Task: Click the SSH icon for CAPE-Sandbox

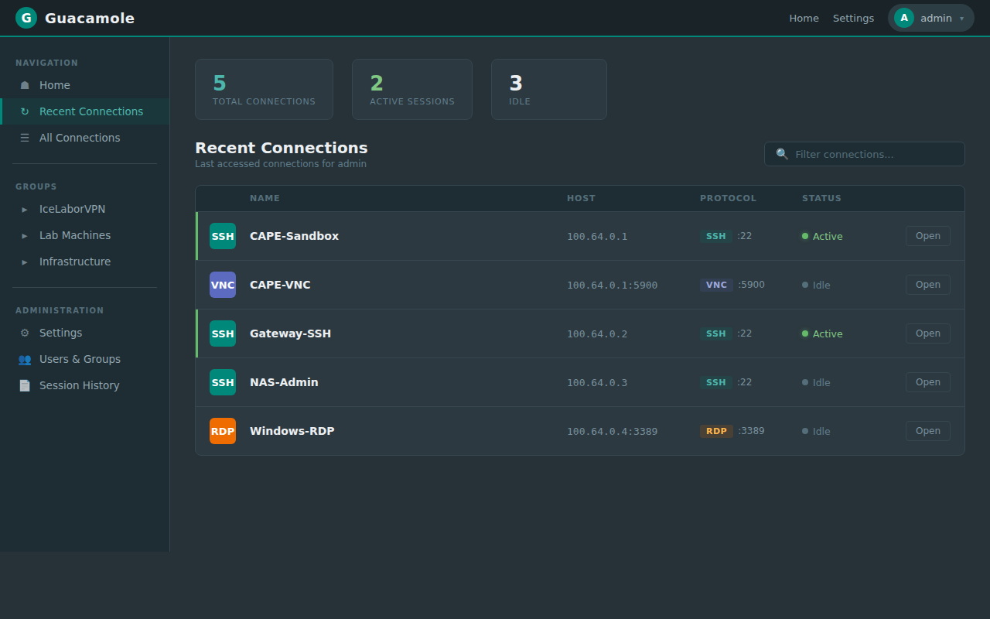Action: pos(223,236)
